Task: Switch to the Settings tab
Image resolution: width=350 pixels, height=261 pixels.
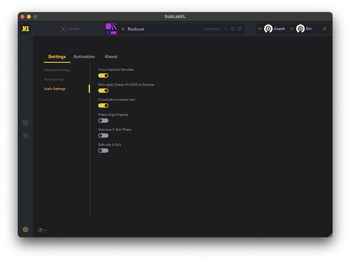Action: 57,56
